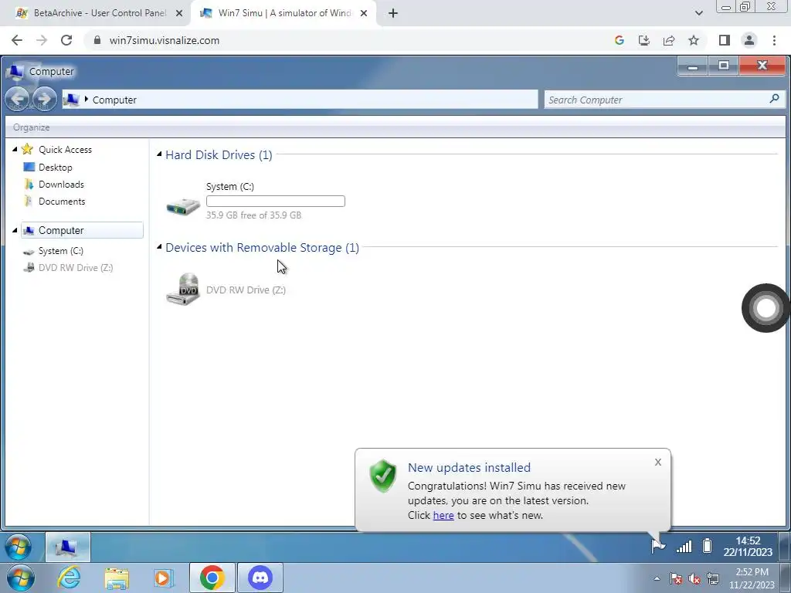
Task: Dismiss the New updates installed notification
Action: click(658, 462)
